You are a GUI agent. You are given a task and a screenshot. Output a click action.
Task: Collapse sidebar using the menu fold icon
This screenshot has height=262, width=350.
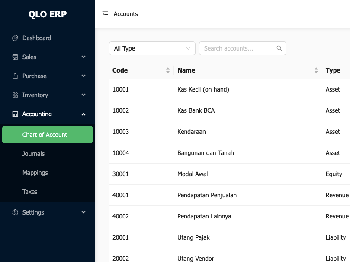tap(105, 14)
